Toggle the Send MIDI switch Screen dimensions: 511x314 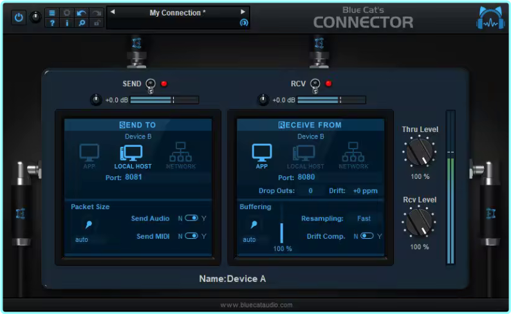pyautogui.click(x=191, y=236)
